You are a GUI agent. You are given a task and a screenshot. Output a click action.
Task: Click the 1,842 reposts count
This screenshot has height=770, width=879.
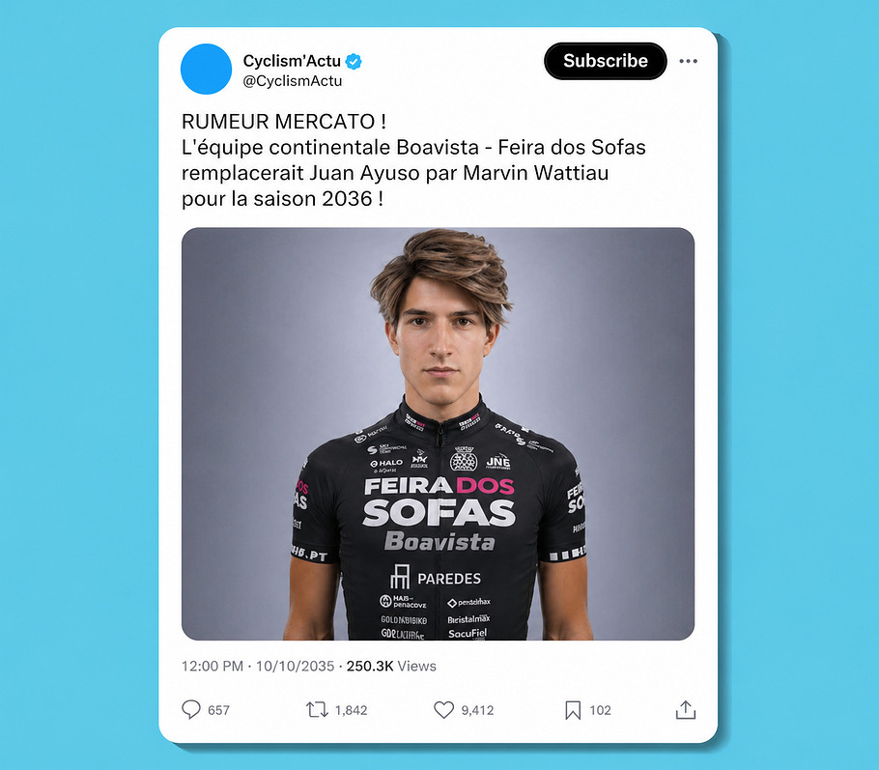pos(351,710)
